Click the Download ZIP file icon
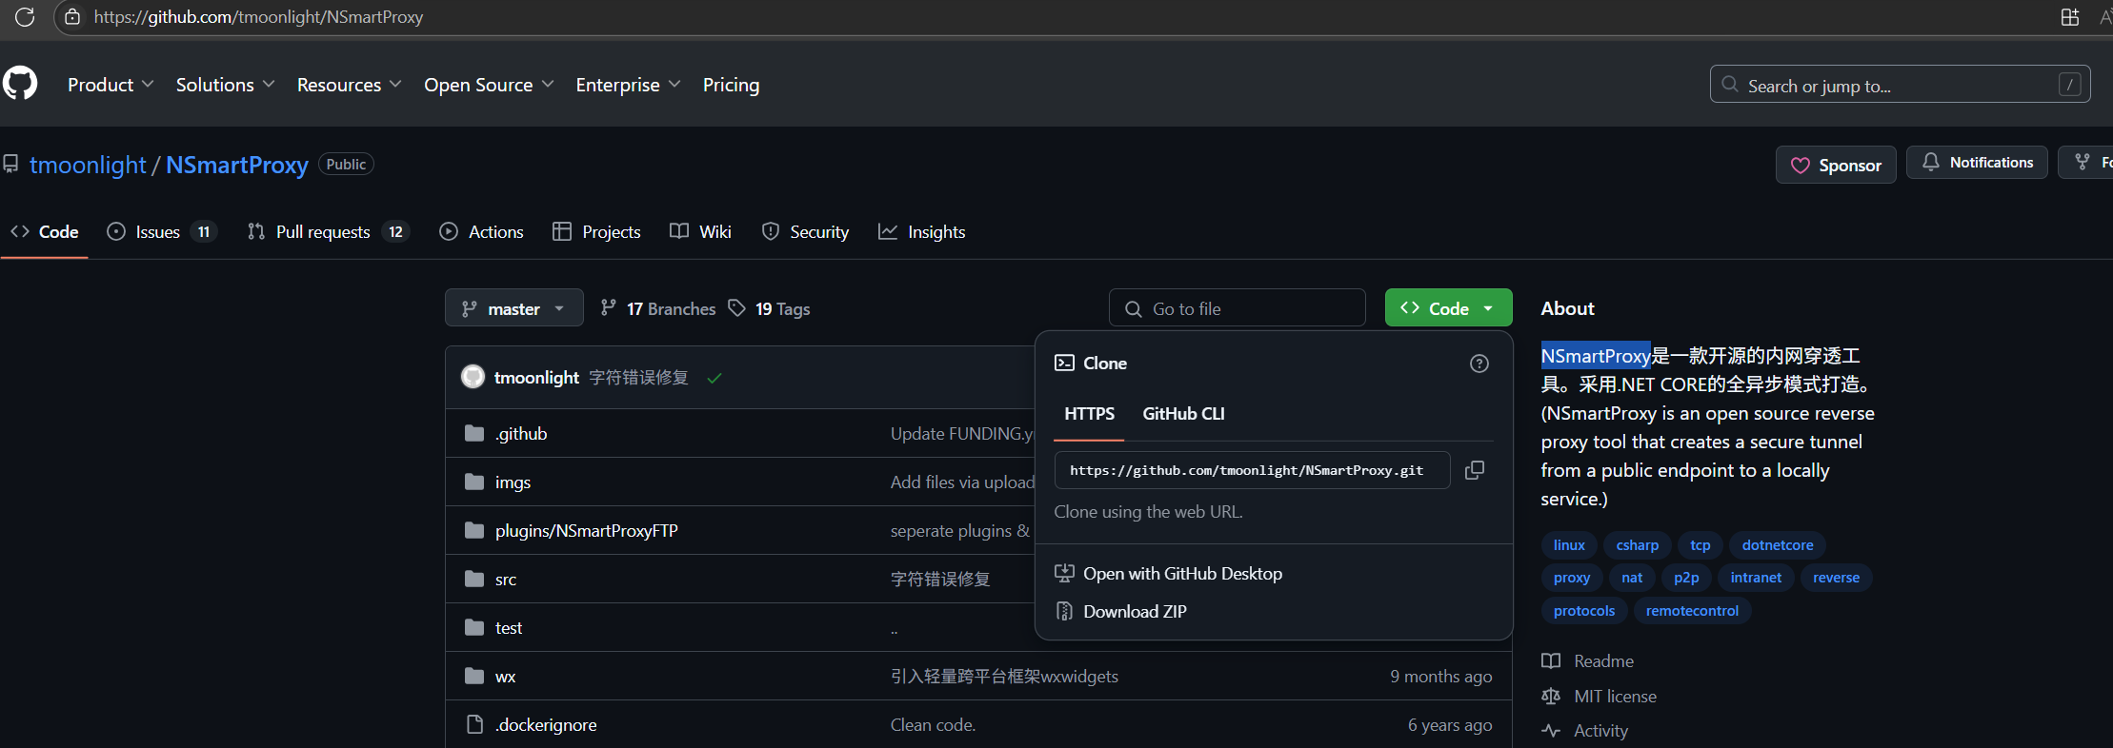The width and height of the screenshot is (2113, 748). click(x=1064, y=611)
